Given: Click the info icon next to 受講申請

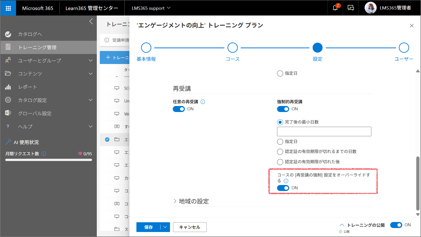Looking at the screenshot, I should 107,40.
